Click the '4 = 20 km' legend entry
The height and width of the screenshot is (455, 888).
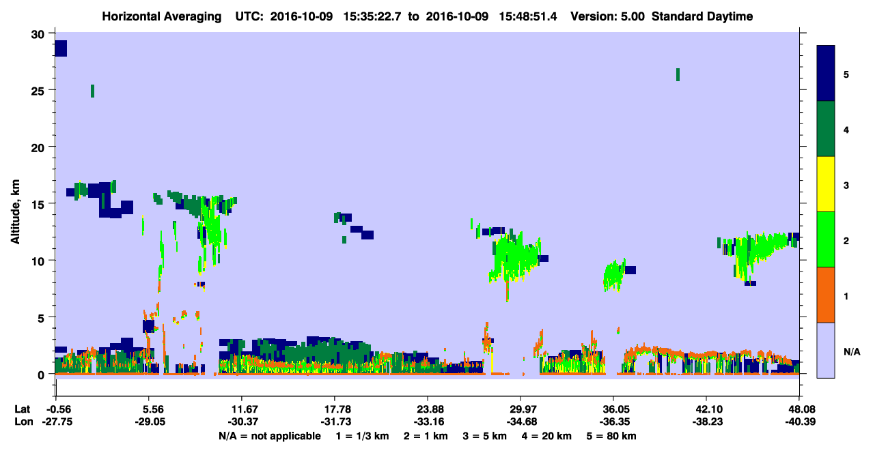coord(547,436)
